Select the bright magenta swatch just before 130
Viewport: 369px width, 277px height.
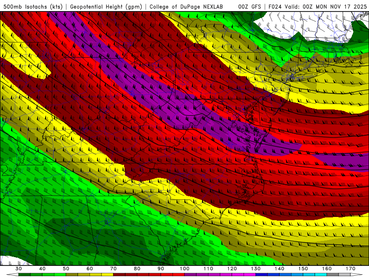pyautogui.click(x=250, y=274)
